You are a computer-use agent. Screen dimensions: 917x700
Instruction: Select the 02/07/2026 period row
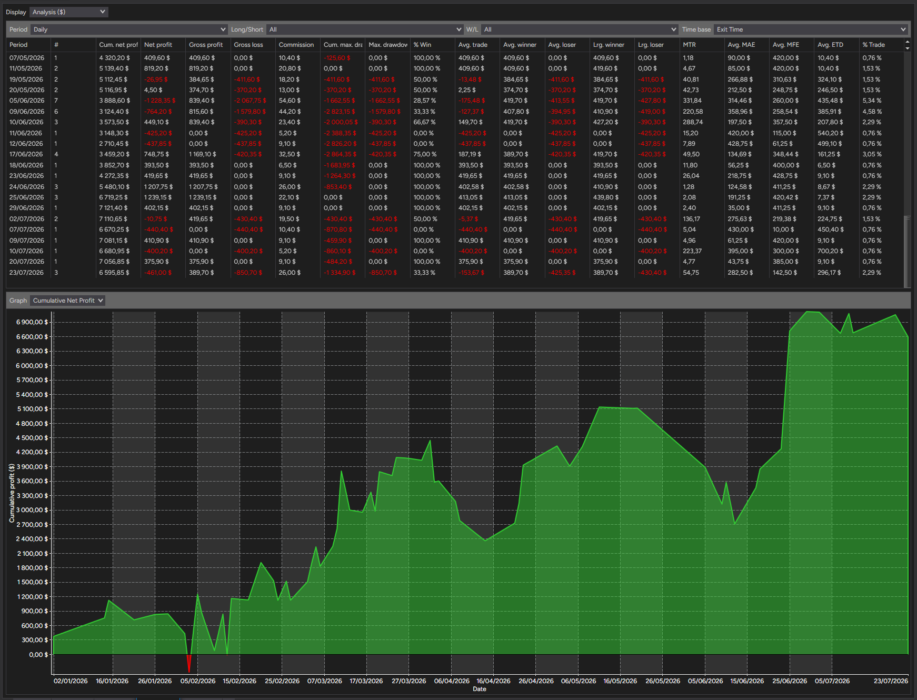click(455, 219)
